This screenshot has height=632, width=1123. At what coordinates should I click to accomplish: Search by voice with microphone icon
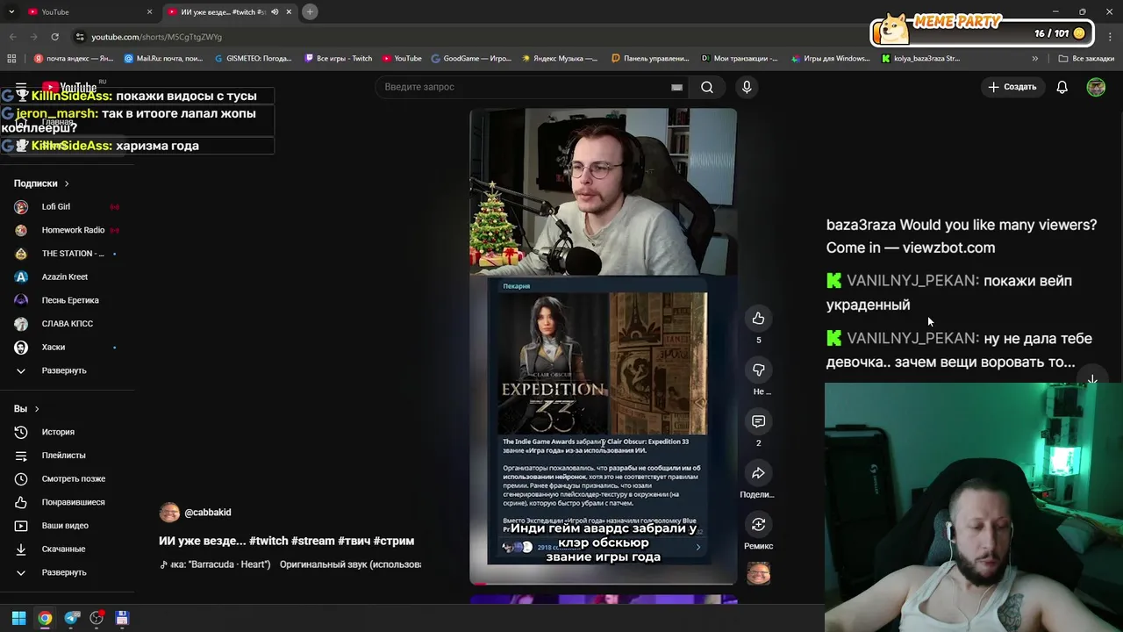point(747,87)
